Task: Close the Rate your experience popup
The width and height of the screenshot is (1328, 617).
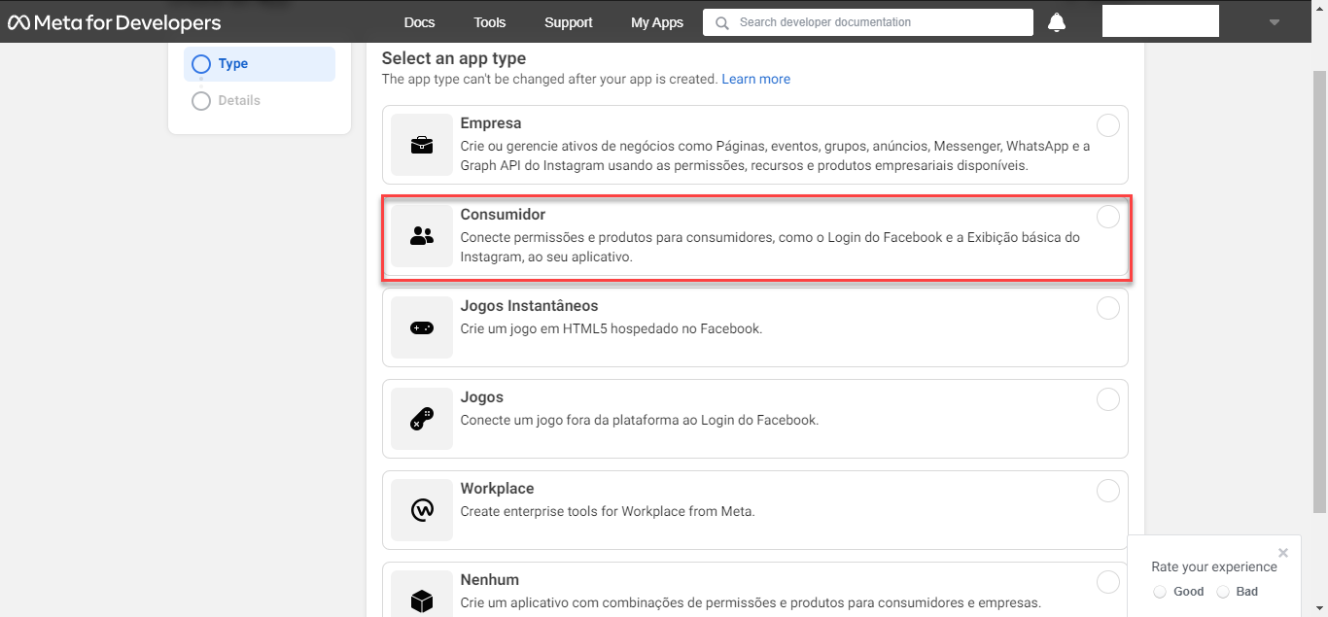Action: click(1283, 553)
